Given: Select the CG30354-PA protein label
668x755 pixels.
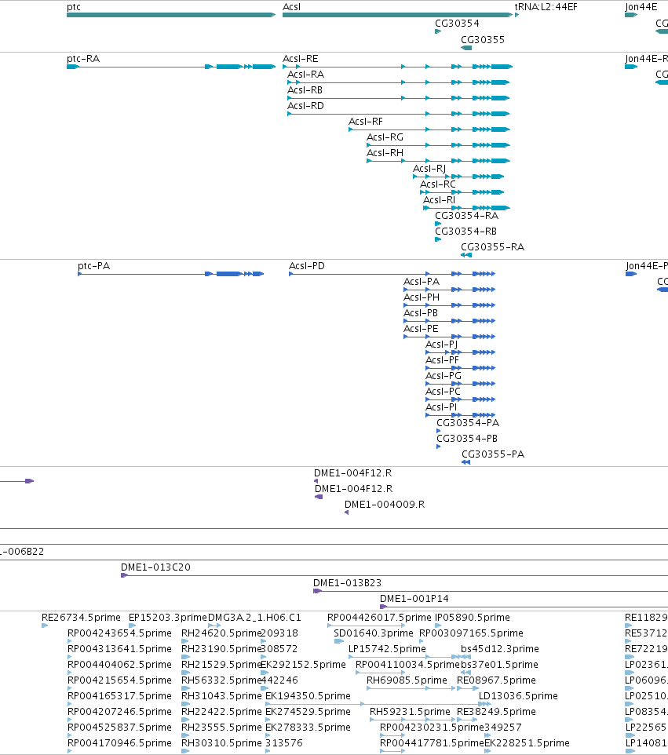Looking at the screenshot, I should click(468, 423).
